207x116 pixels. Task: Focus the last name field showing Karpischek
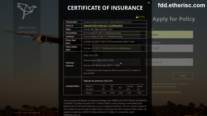[169, 35]
